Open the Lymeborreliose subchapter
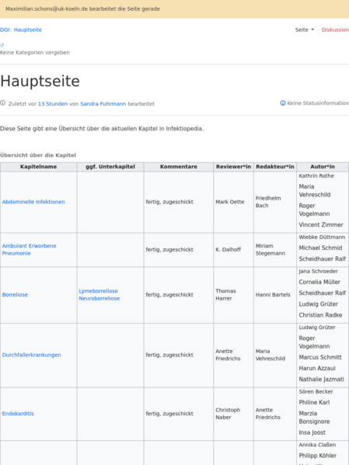 click(98, 291)
